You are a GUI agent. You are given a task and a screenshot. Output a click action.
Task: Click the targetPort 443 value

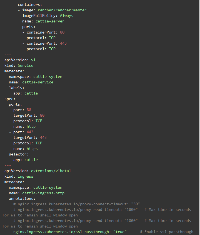[x=43, y=137]
